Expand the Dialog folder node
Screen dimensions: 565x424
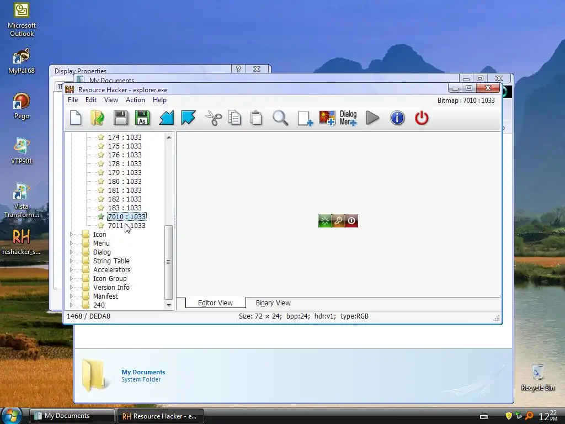click(x=71, y=252)
